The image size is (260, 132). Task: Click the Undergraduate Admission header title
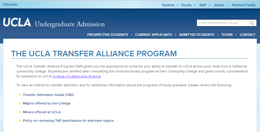pyautogui.click(x=70, y=24)
